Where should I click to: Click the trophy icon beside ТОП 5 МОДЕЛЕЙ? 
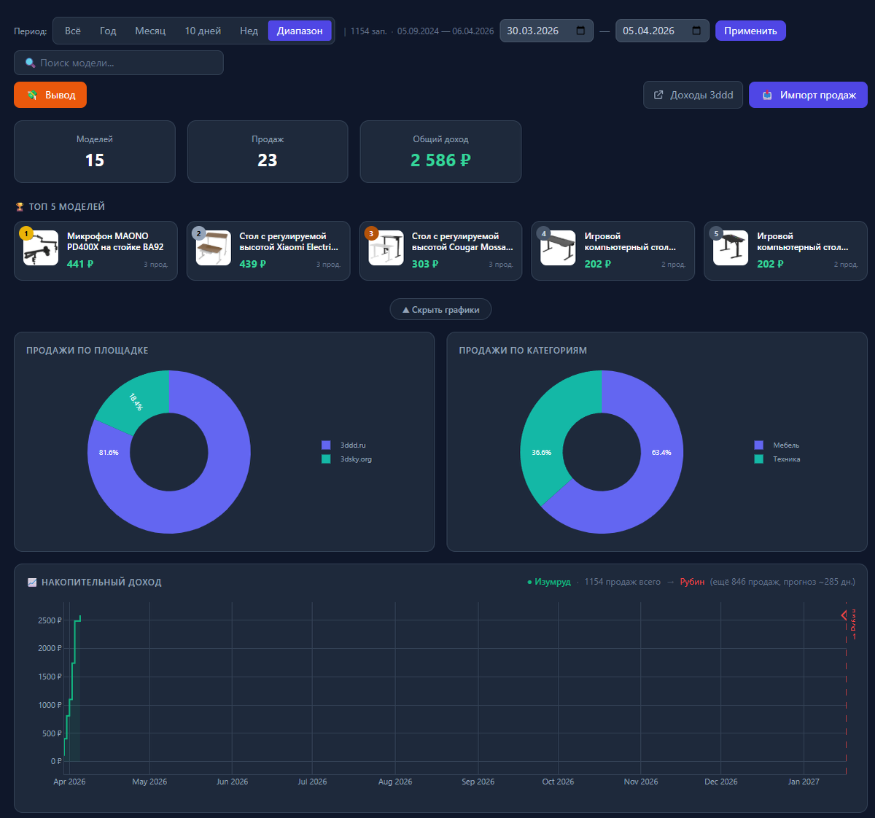coord(20,207)
